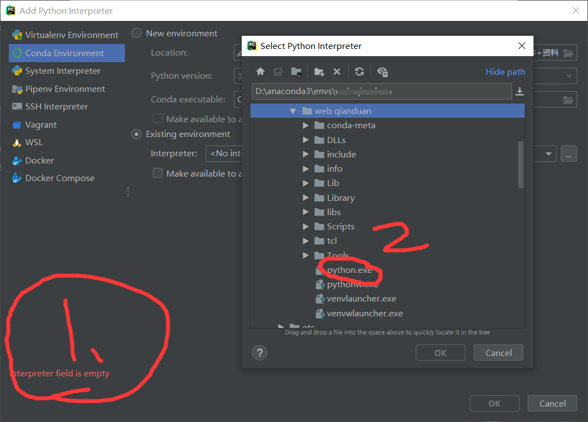Open the Interpreter dropdown arrow
This screenshot has height=422, width=588.
pyautogui.click(x=548, y=154)
